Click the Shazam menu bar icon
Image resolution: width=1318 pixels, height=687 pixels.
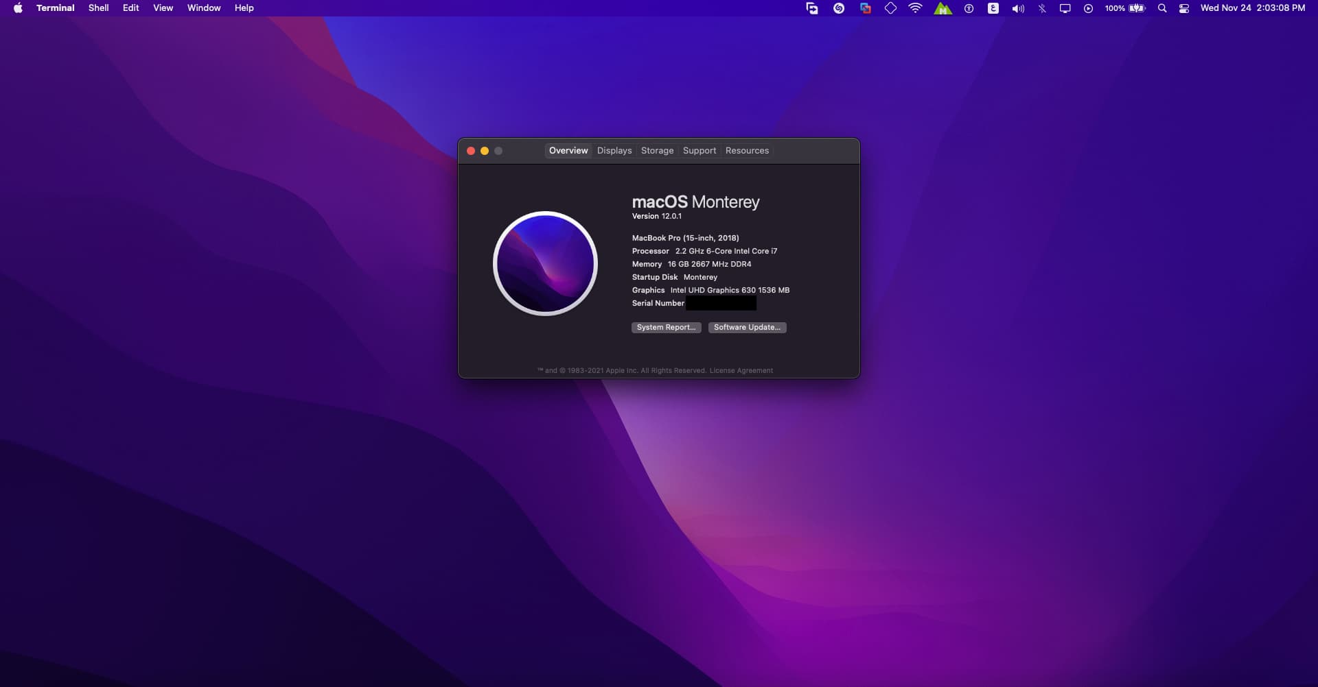pos(839,8)
